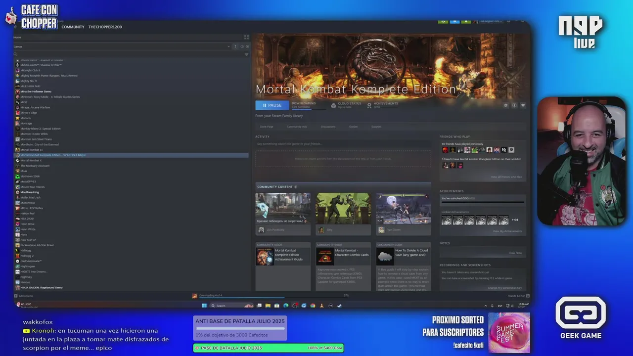The width and height of the screenshot is (633, 356).
Task: Select Home in the library sidebar
Action: click(x=17, y=38)
